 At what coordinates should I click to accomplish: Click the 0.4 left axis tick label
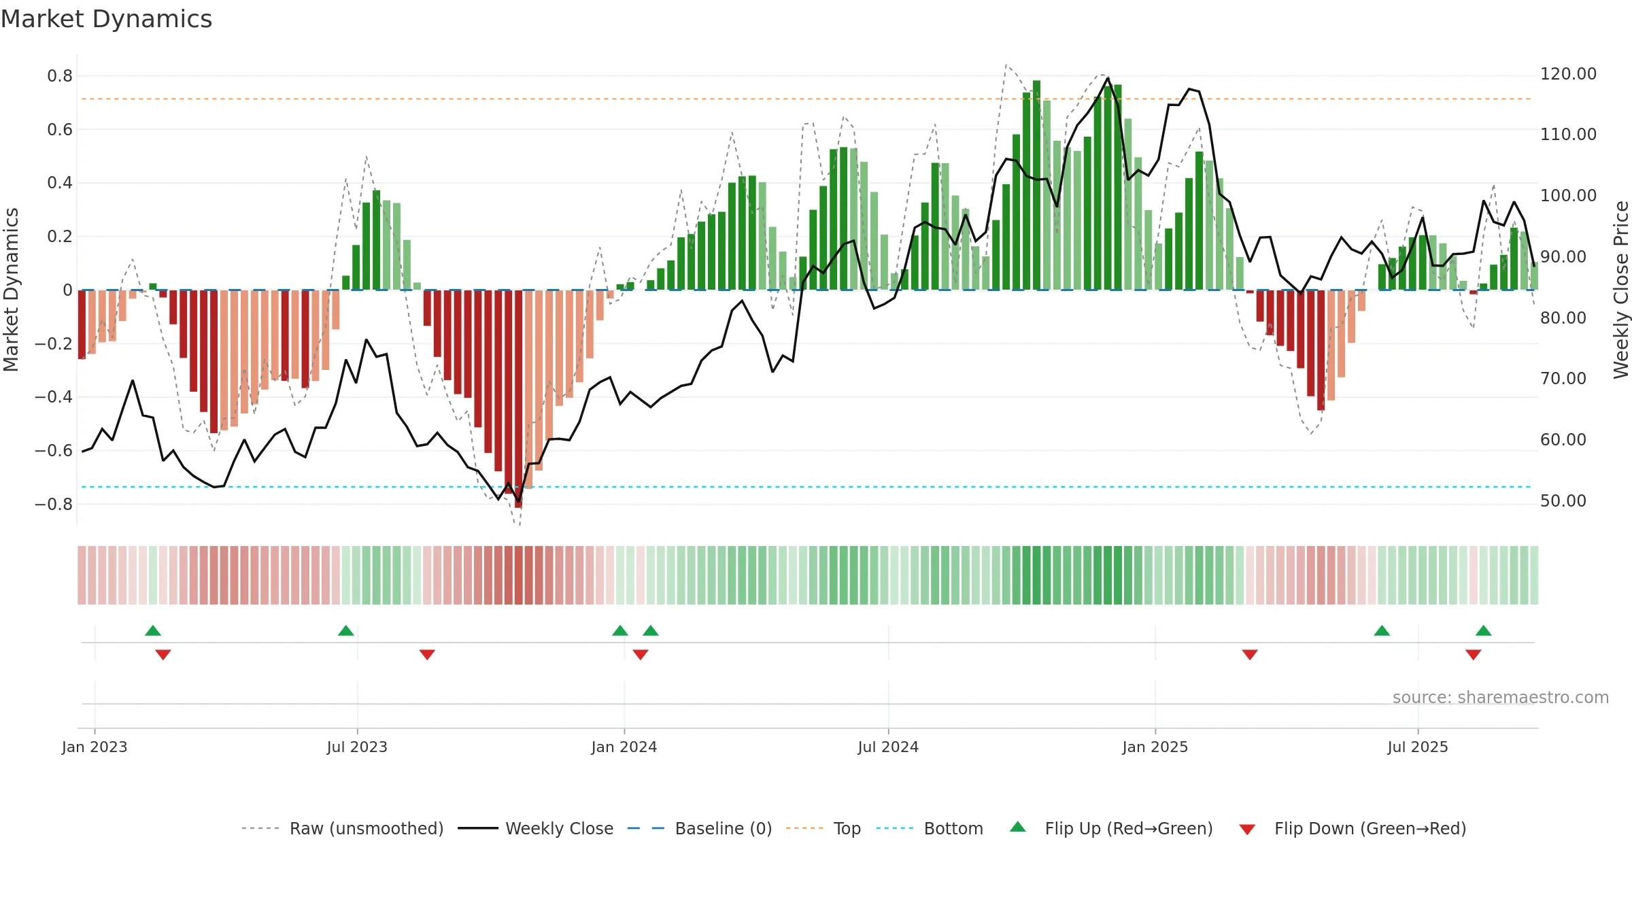click(x=60, y=182)
